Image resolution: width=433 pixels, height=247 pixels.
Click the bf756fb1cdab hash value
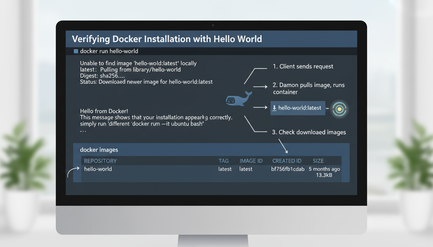tap(288, 169)
